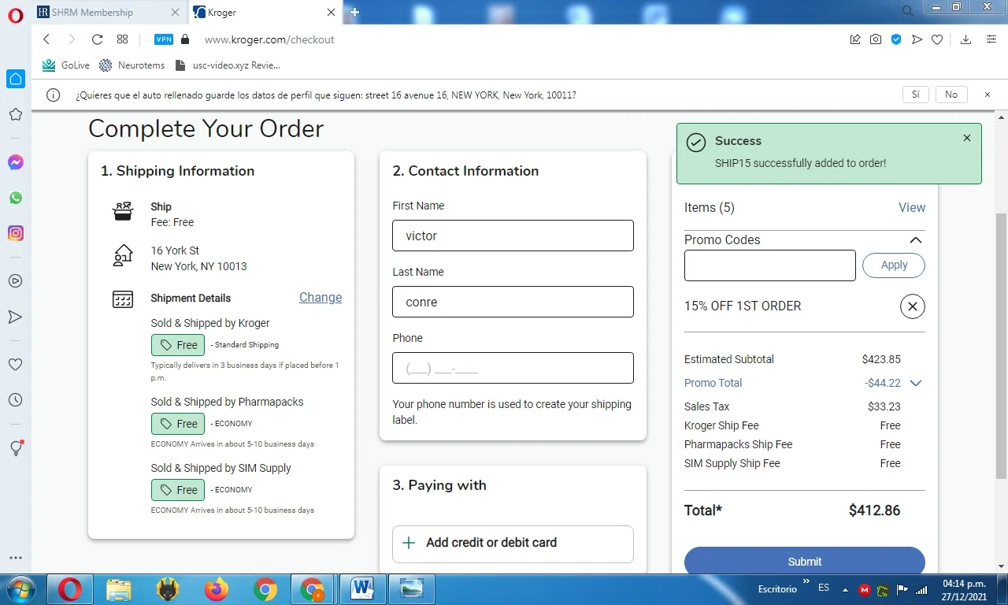Collapse the Promo Codes section
Image resolution: width=1008 pixels, height=605 pixels.
[x=915, y=240]
